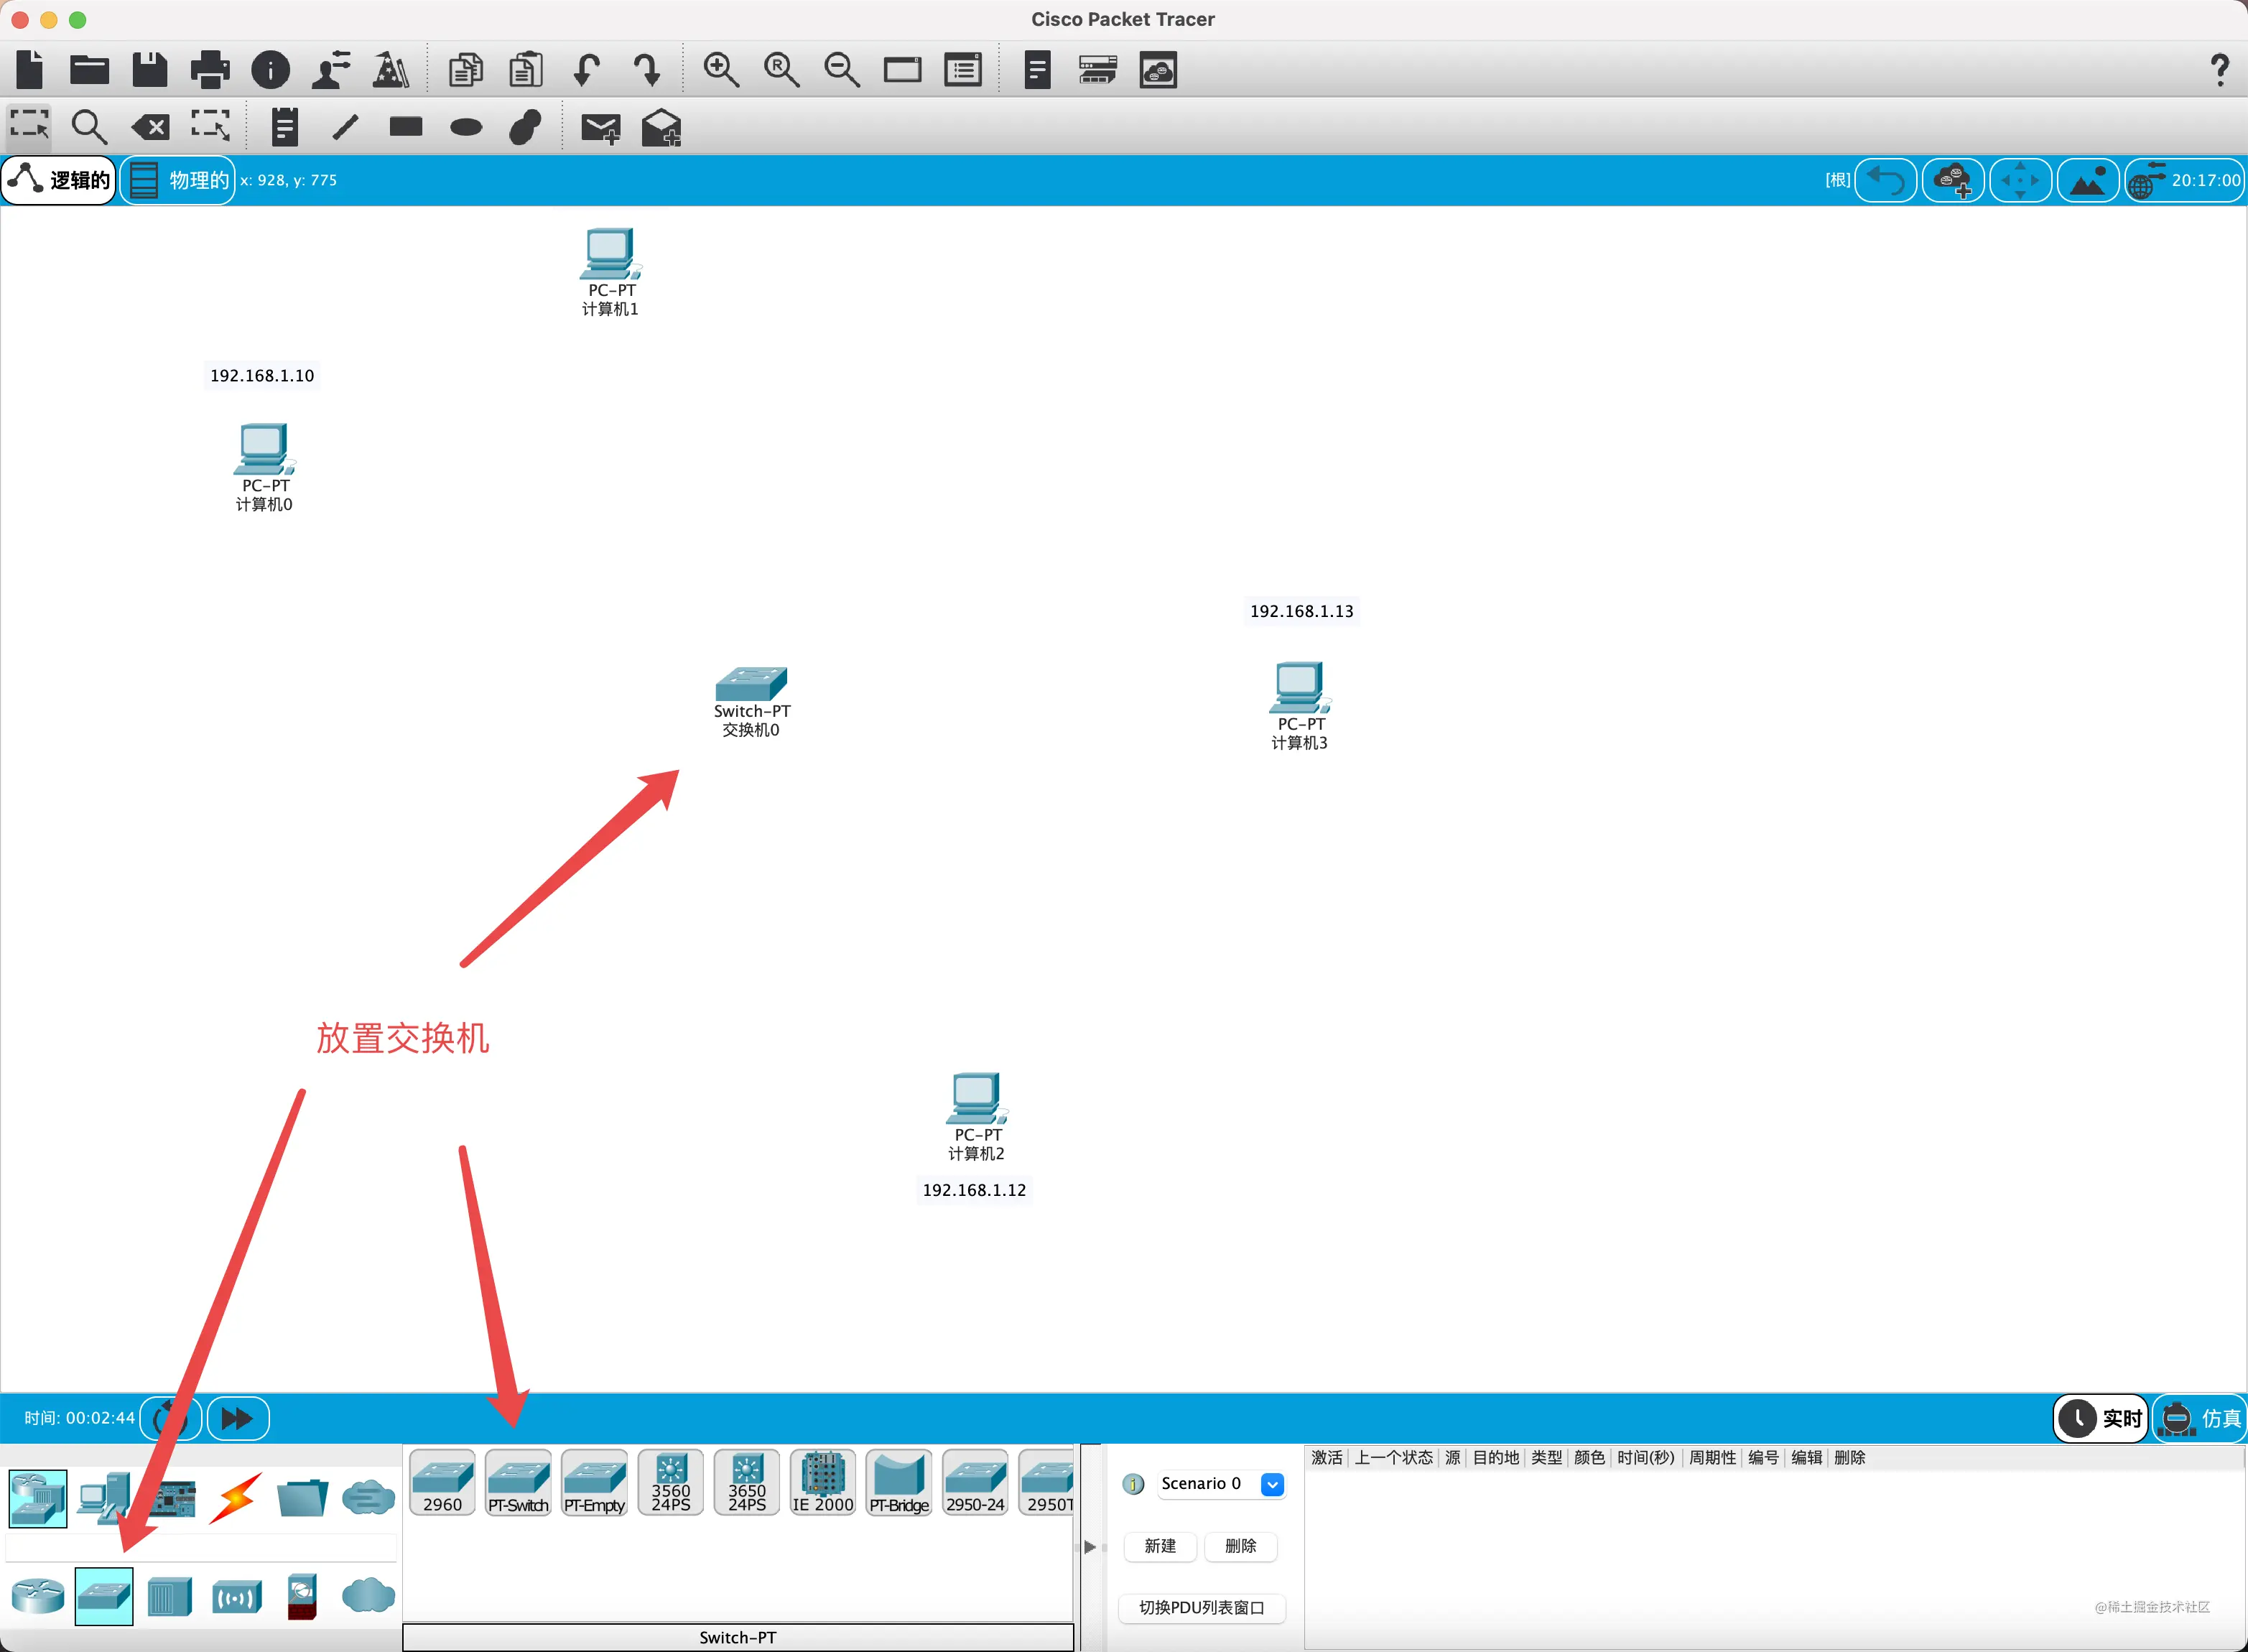Pick the 2950-24 switch
The image size is (2248, 1652).
975,1483
